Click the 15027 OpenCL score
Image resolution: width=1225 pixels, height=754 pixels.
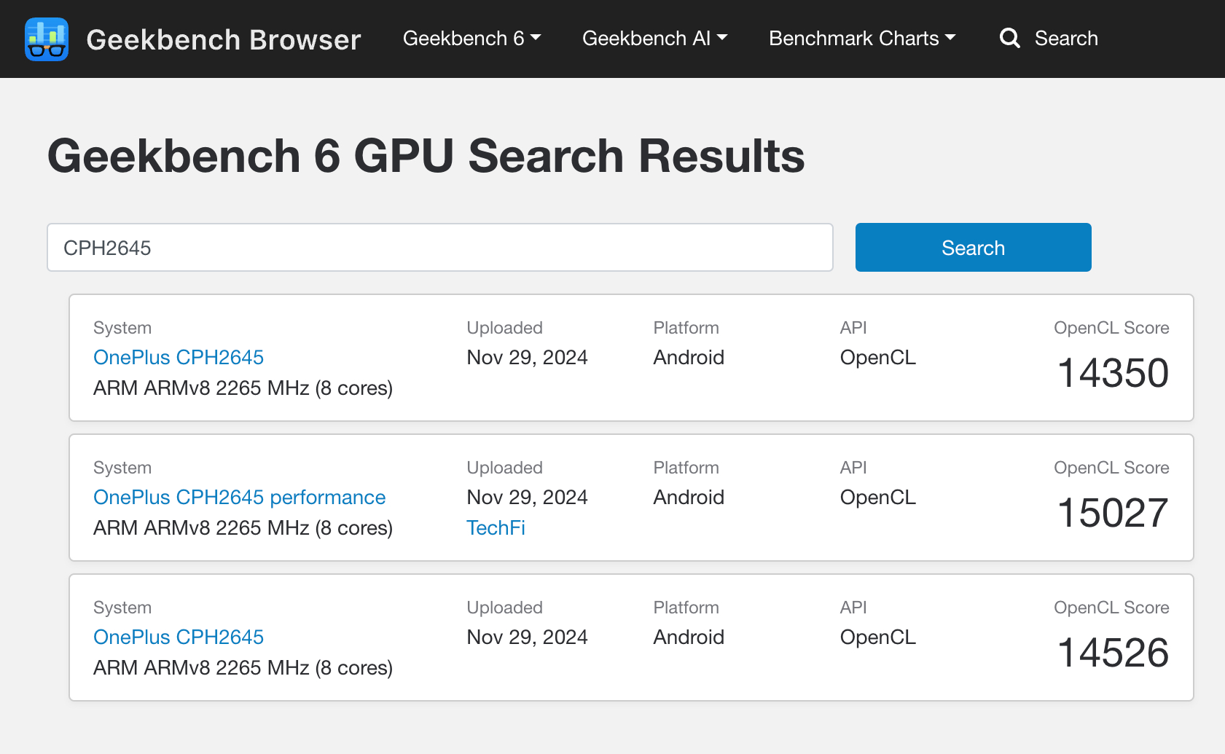coord(1112,513)
